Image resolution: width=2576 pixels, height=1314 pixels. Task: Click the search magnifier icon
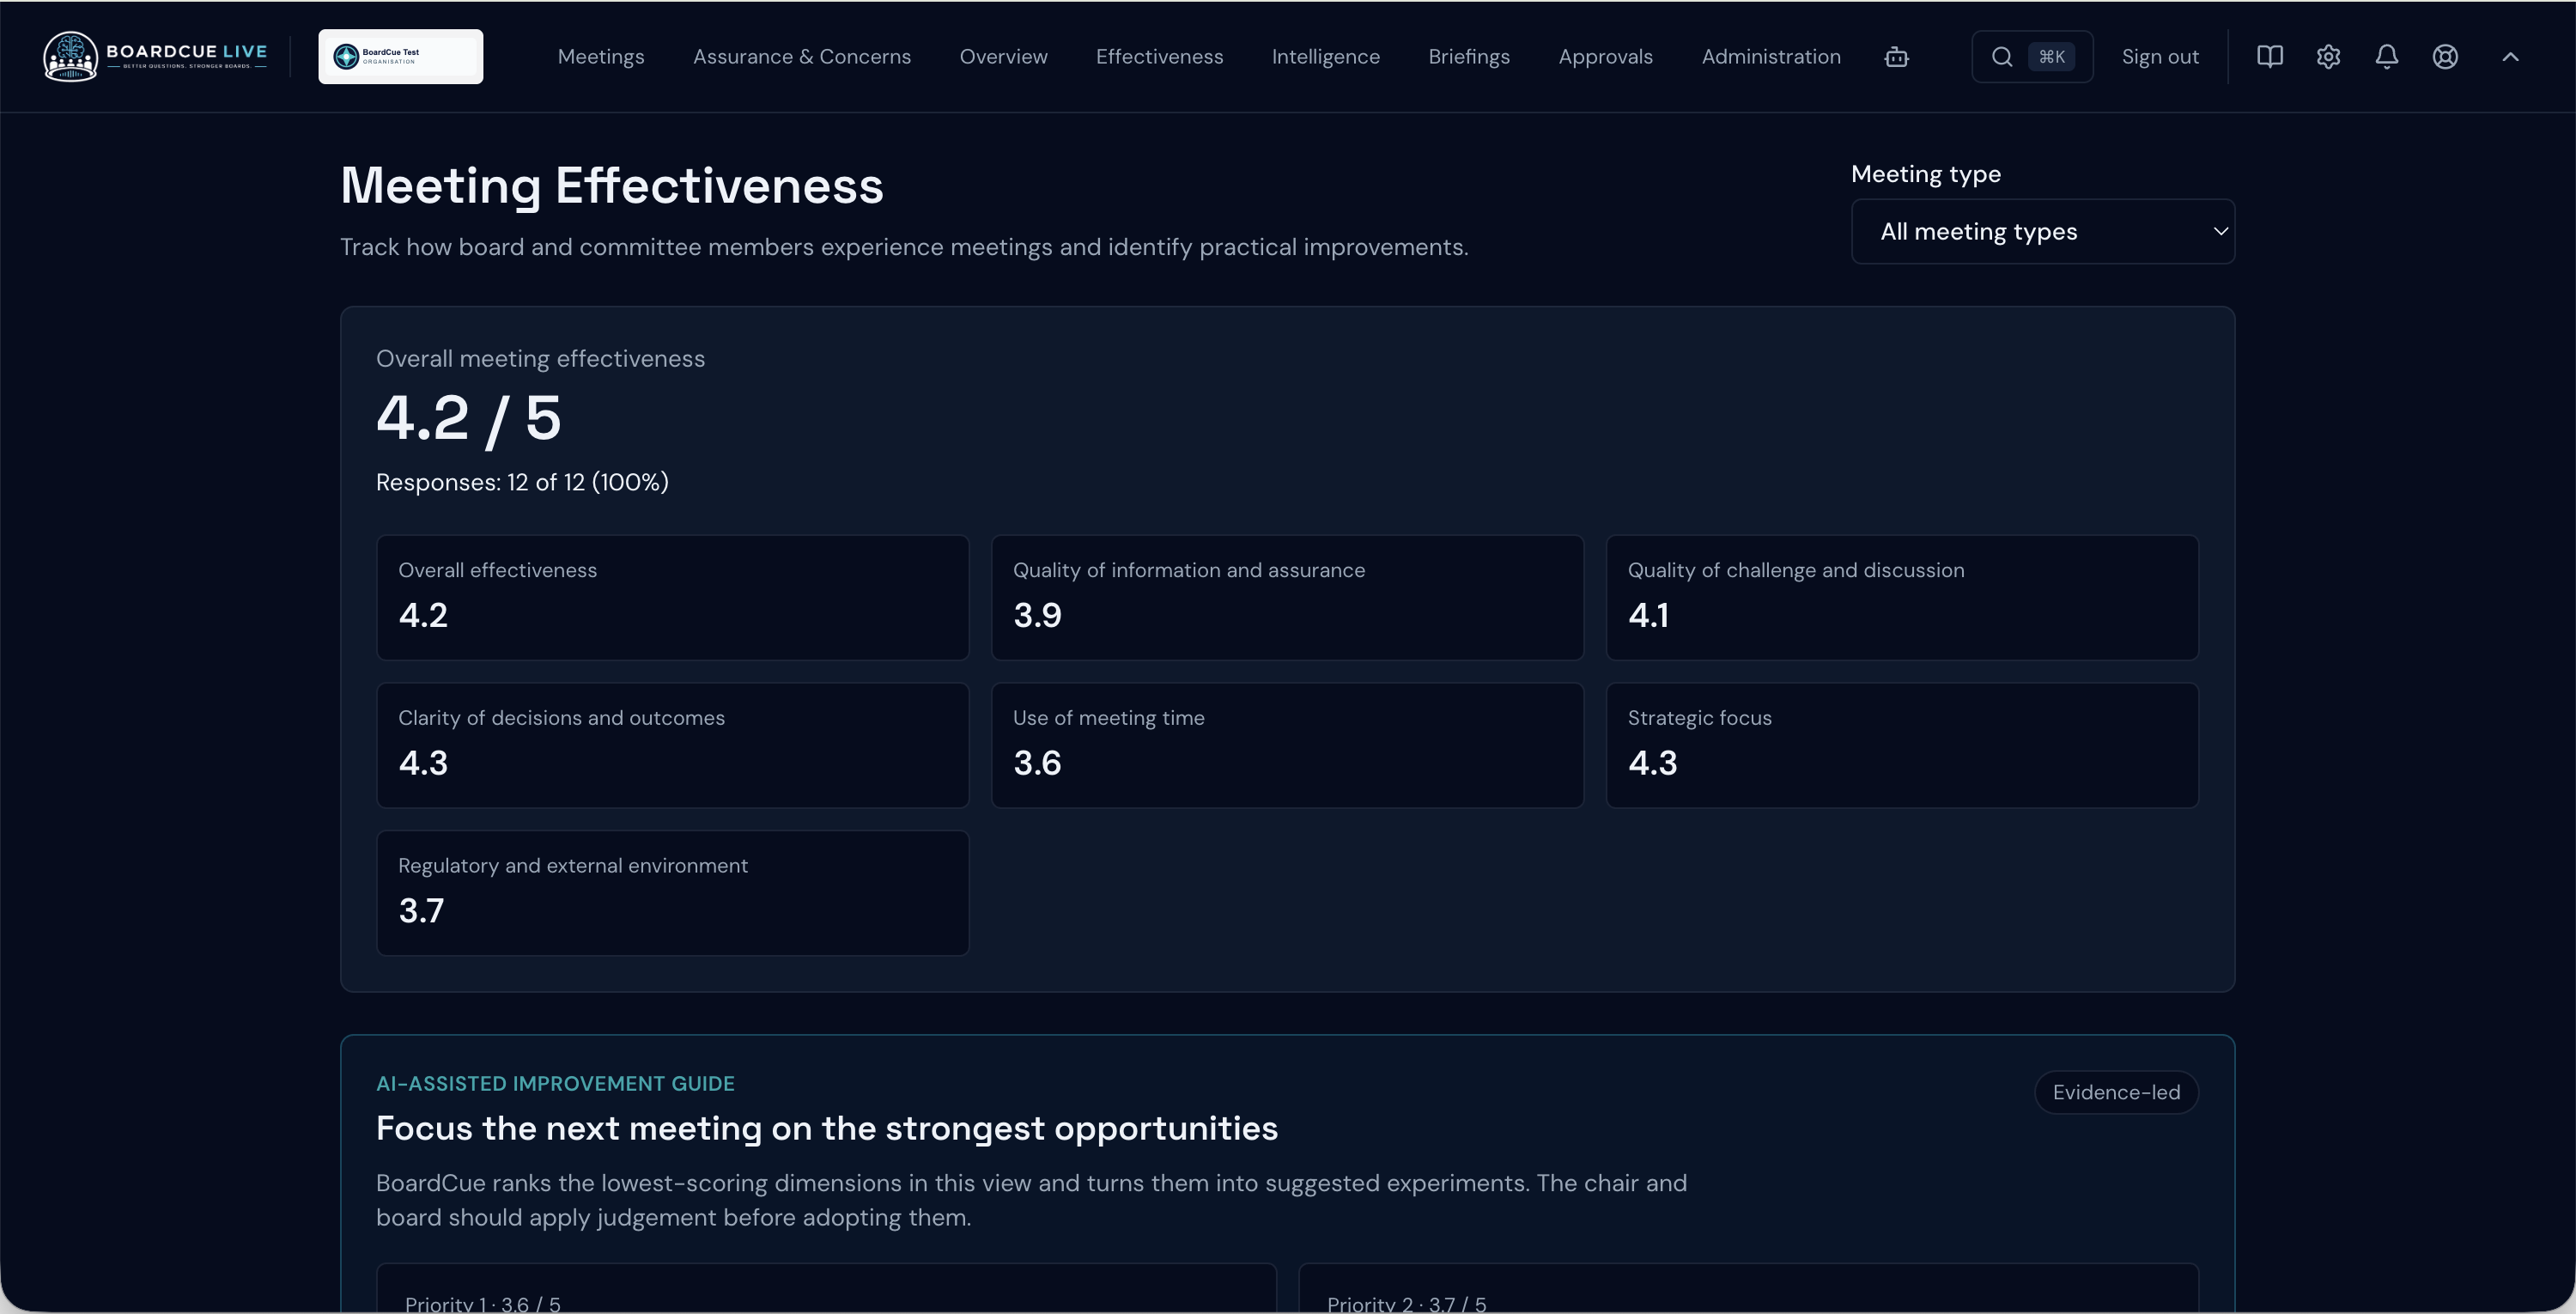(2002, 57)
